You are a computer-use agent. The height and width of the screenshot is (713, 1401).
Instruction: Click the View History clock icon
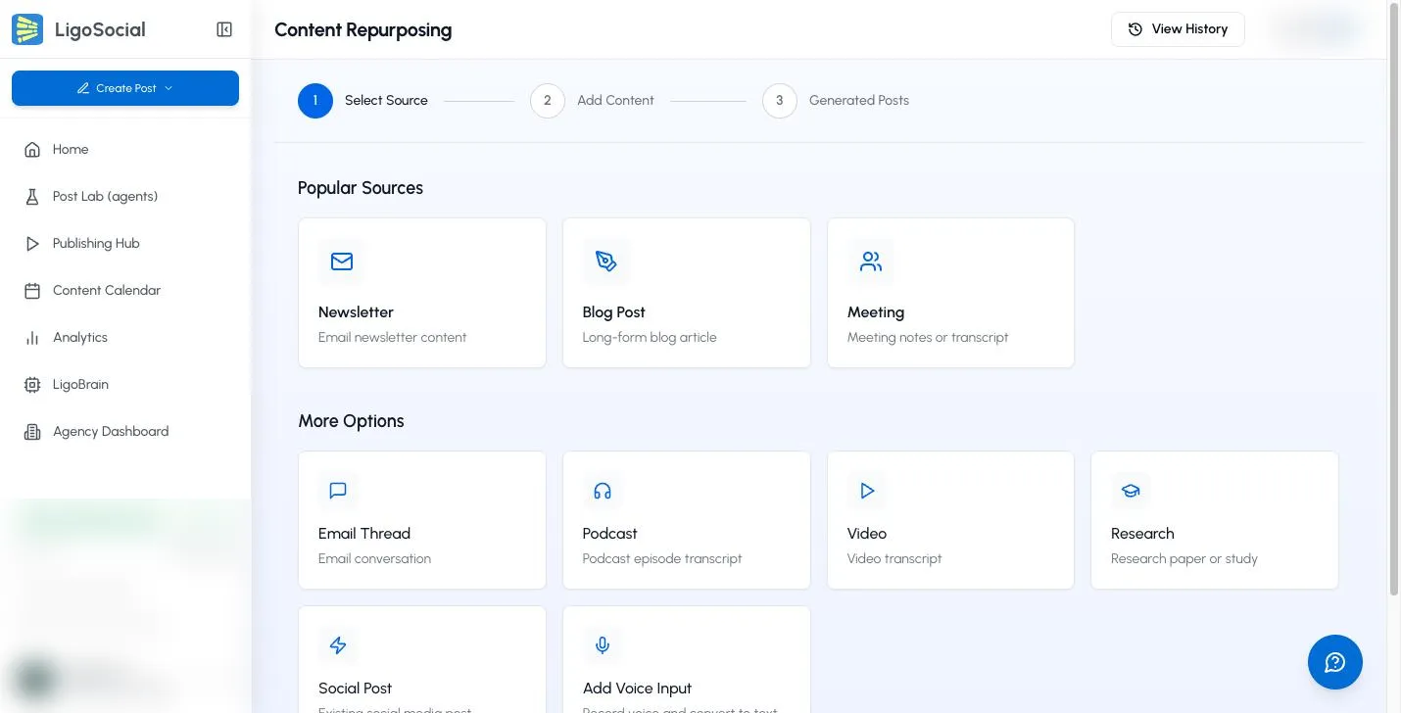1135,29
